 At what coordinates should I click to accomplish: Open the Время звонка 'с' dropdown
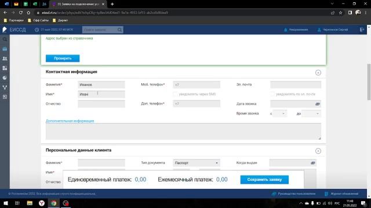point(279,114)
